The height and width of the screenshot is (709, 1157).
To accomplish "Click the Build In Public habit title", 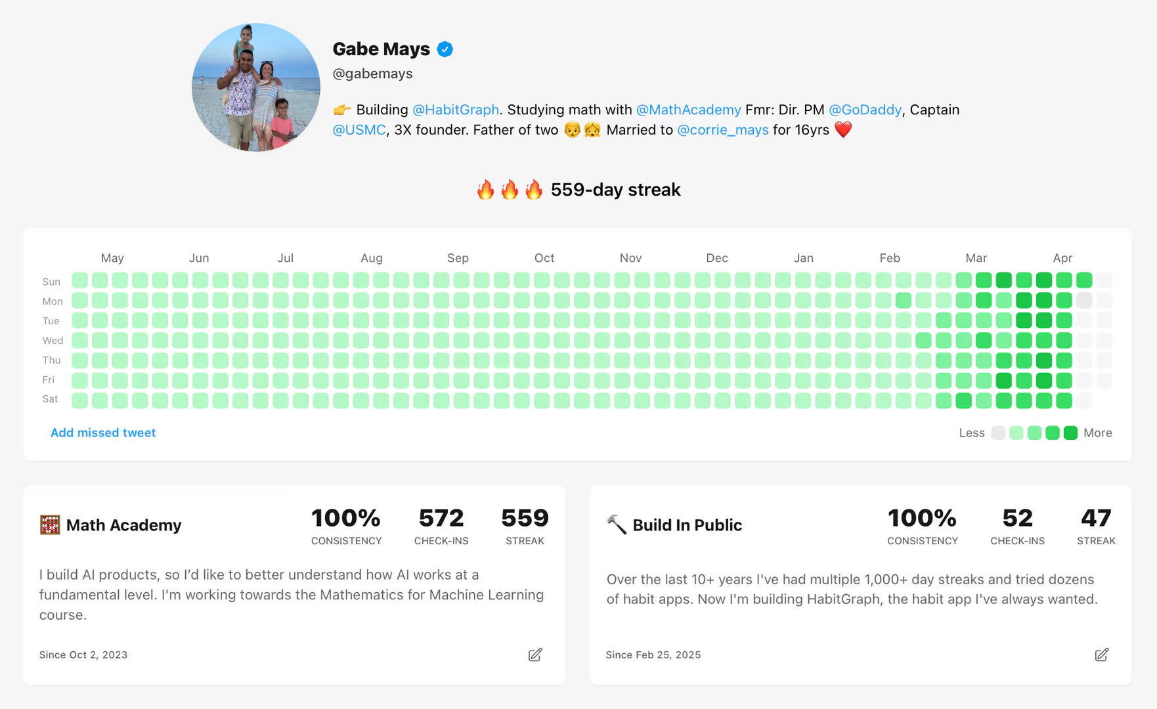I will click(687, 525).
